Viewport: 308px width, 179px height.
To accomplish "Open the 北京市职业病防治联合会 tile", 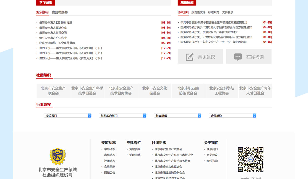I will point(188,91).
